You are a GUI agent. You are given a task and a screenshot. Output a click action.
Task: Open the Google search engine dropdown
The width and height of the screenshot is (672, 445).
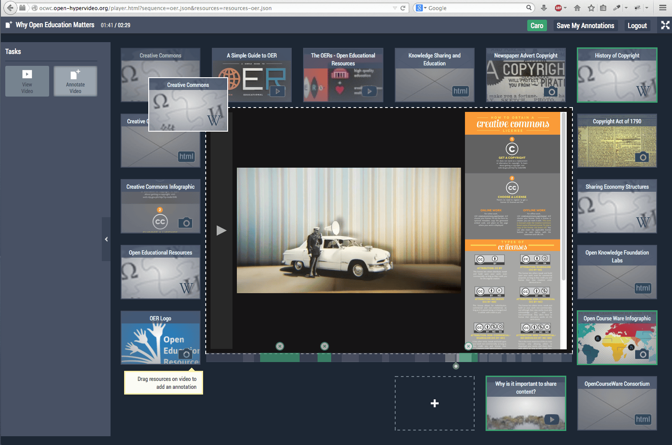(421, 8)
